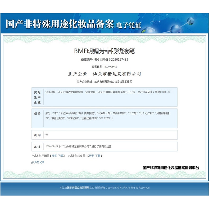
Task: Click the 电子凭证 text in the banner
Action: click(x=129, y=25)
